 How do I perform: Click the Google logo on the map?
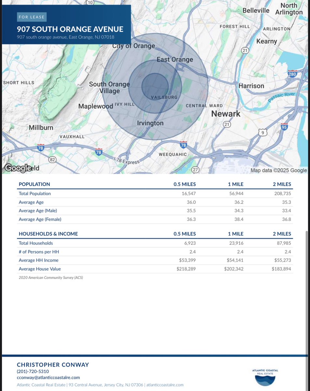click(18, 168)
